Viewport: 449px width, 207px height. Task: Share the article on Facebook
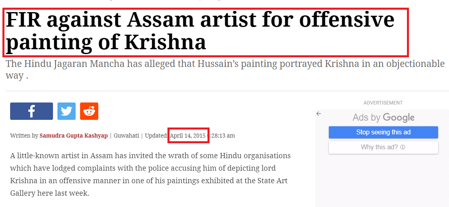pyautogui.click(x=32, y=111)
